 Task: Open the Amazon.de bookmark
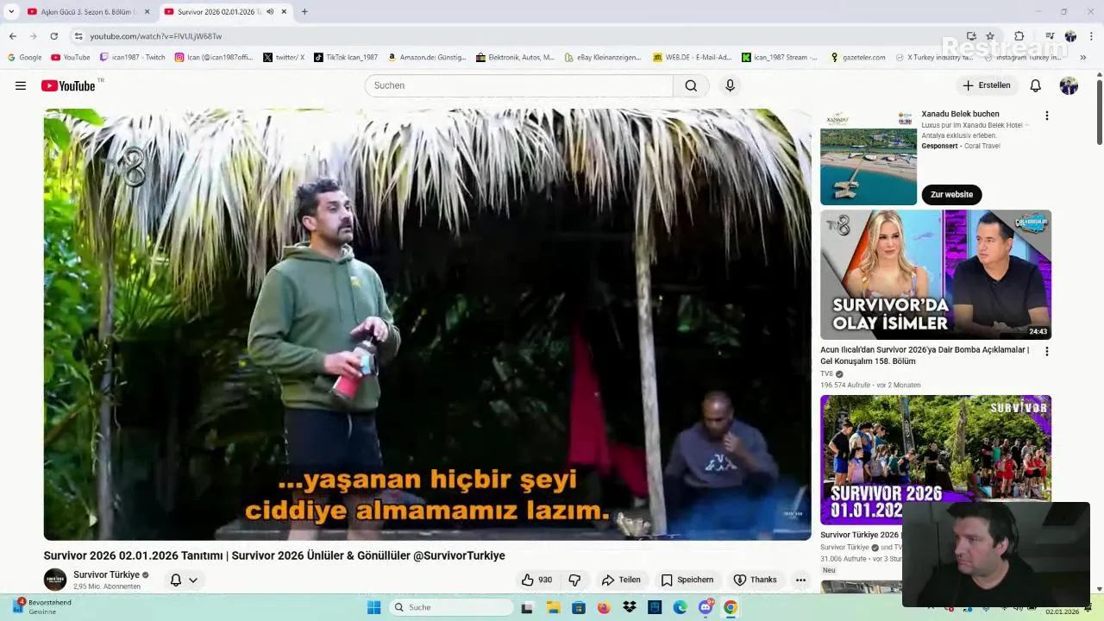[x=427, y=57]
